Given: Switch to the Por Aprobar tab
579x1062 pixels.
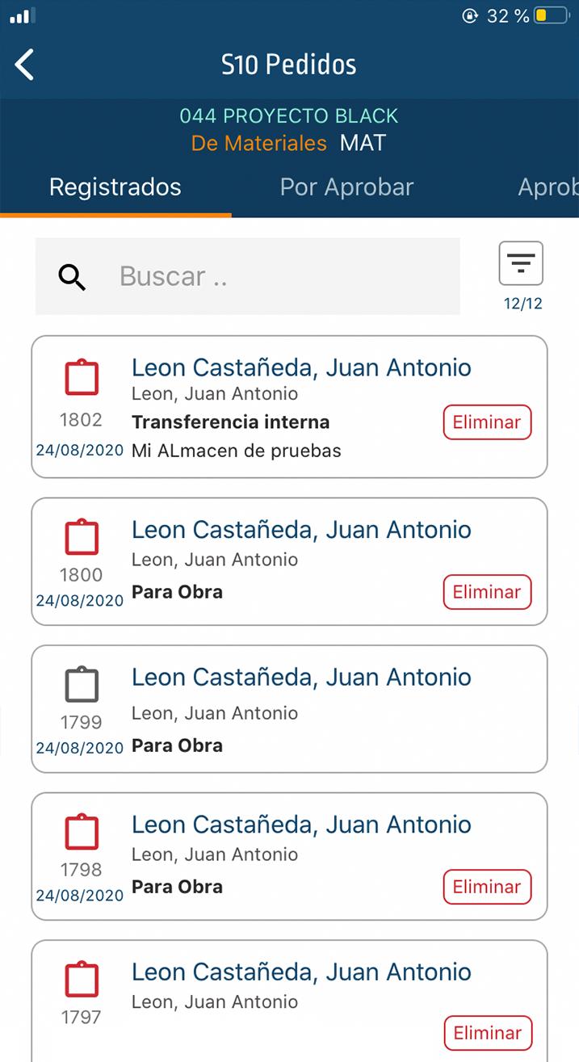Looking at the screenshot, I should click(346, 187).
